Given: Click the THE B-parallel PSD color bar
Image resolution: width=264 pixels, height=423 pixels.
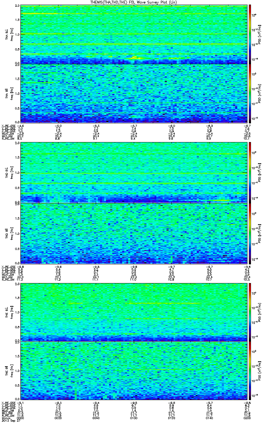Looking at the screenshot, I should pyautogui.click(x=250, y=370).
